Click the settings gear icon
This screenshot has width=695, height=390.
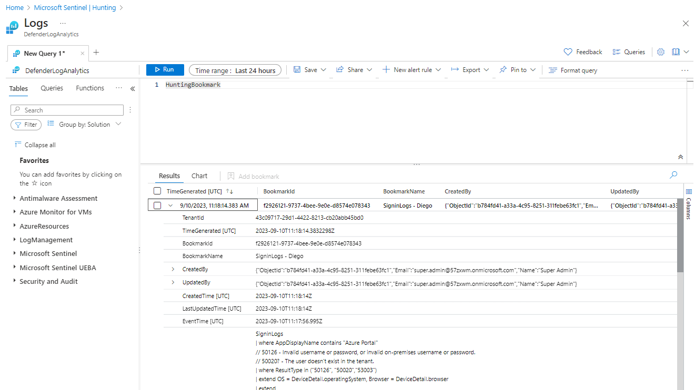(661, 52)
